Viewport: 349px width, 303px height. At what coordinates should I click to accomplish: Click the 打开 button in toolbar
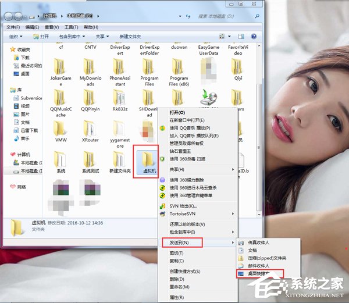pos(42,36)
